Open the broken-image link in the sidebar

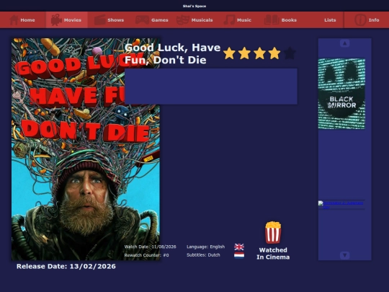(x=341, y=205)
